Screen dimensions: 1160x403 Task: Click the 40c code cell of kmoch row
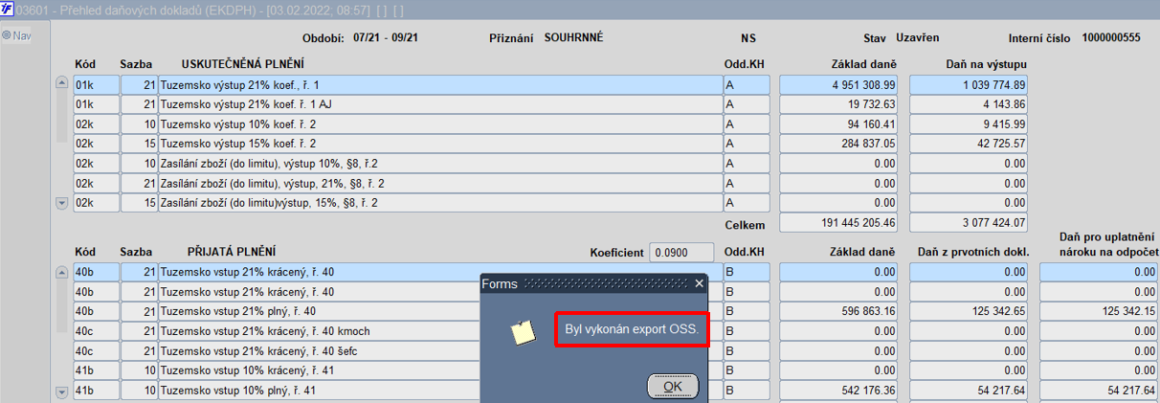[96, 331]
